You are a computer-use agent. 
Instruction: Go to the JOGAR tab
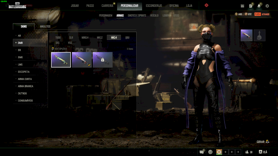(75, 6)
